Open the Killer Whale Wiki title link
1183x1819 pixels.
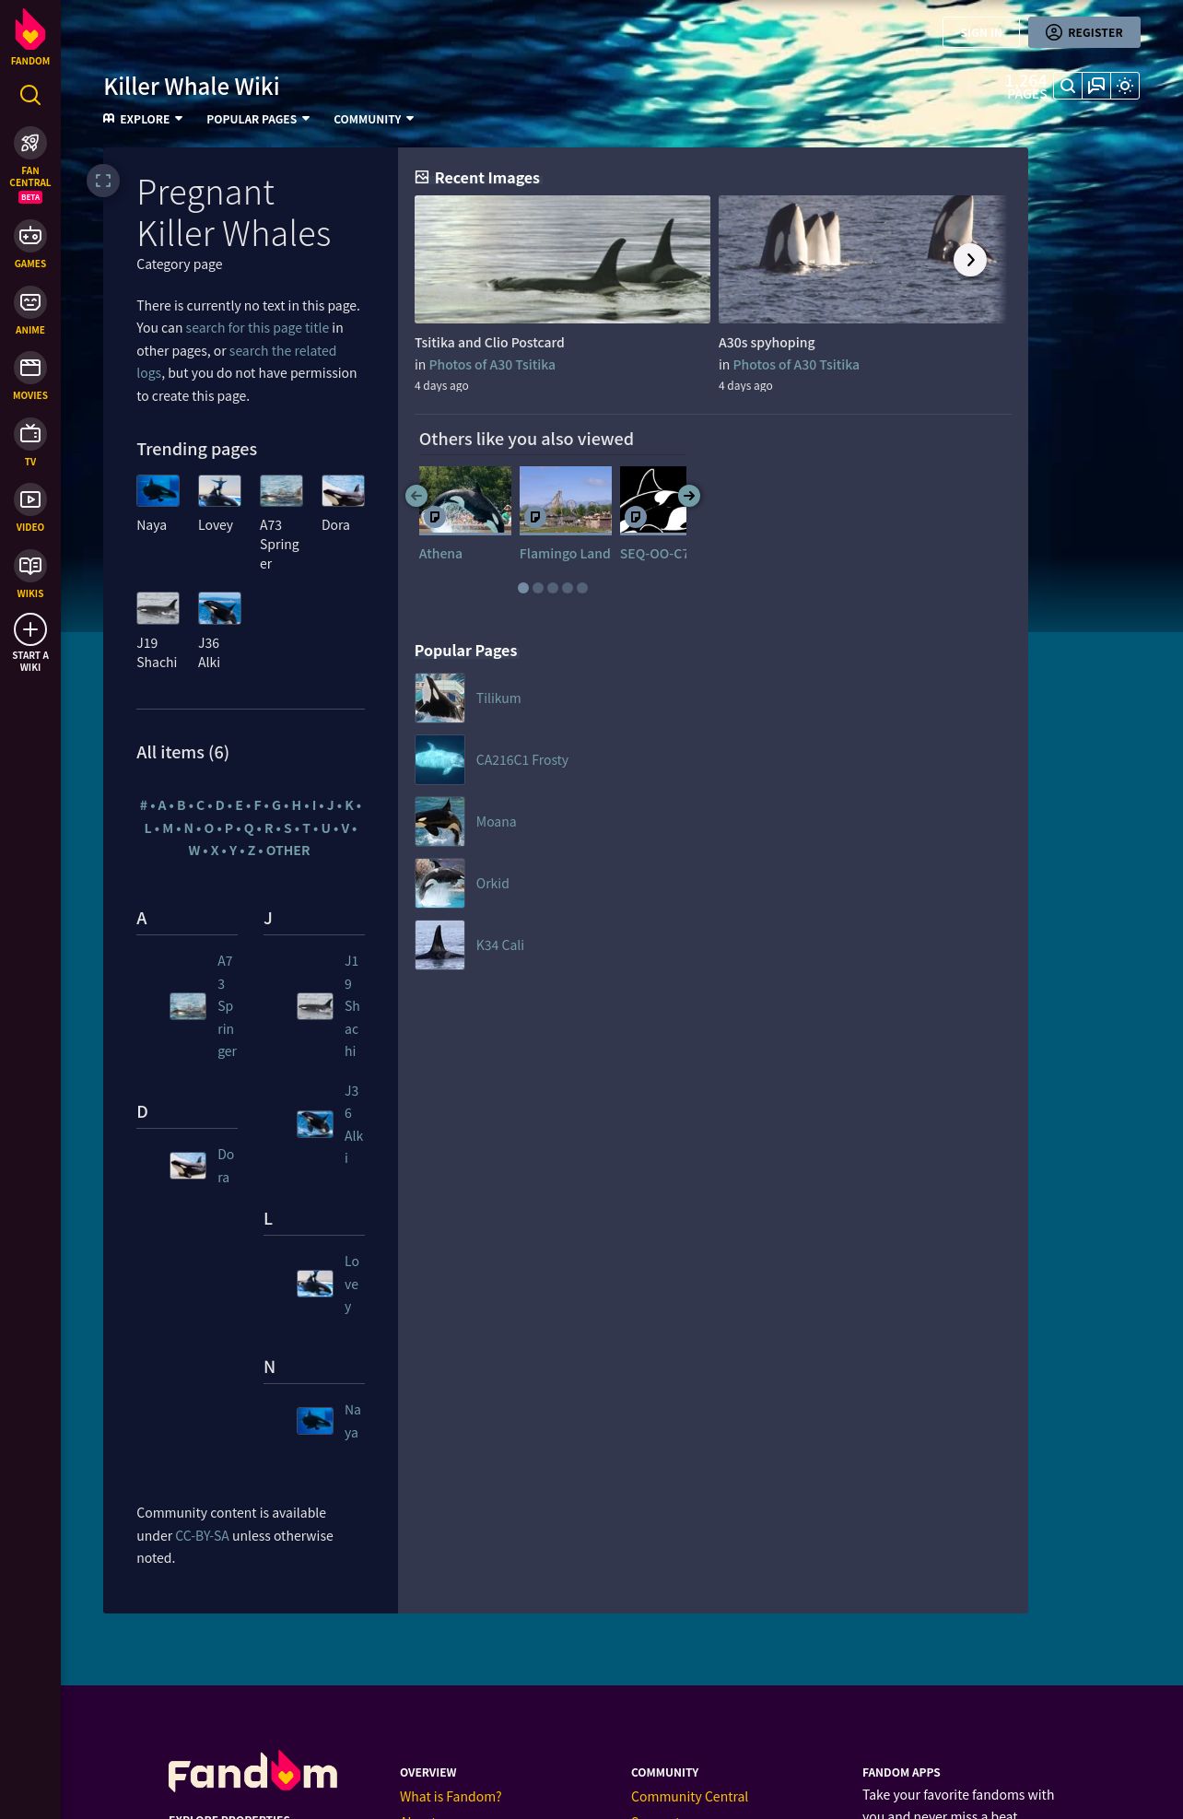192,87
